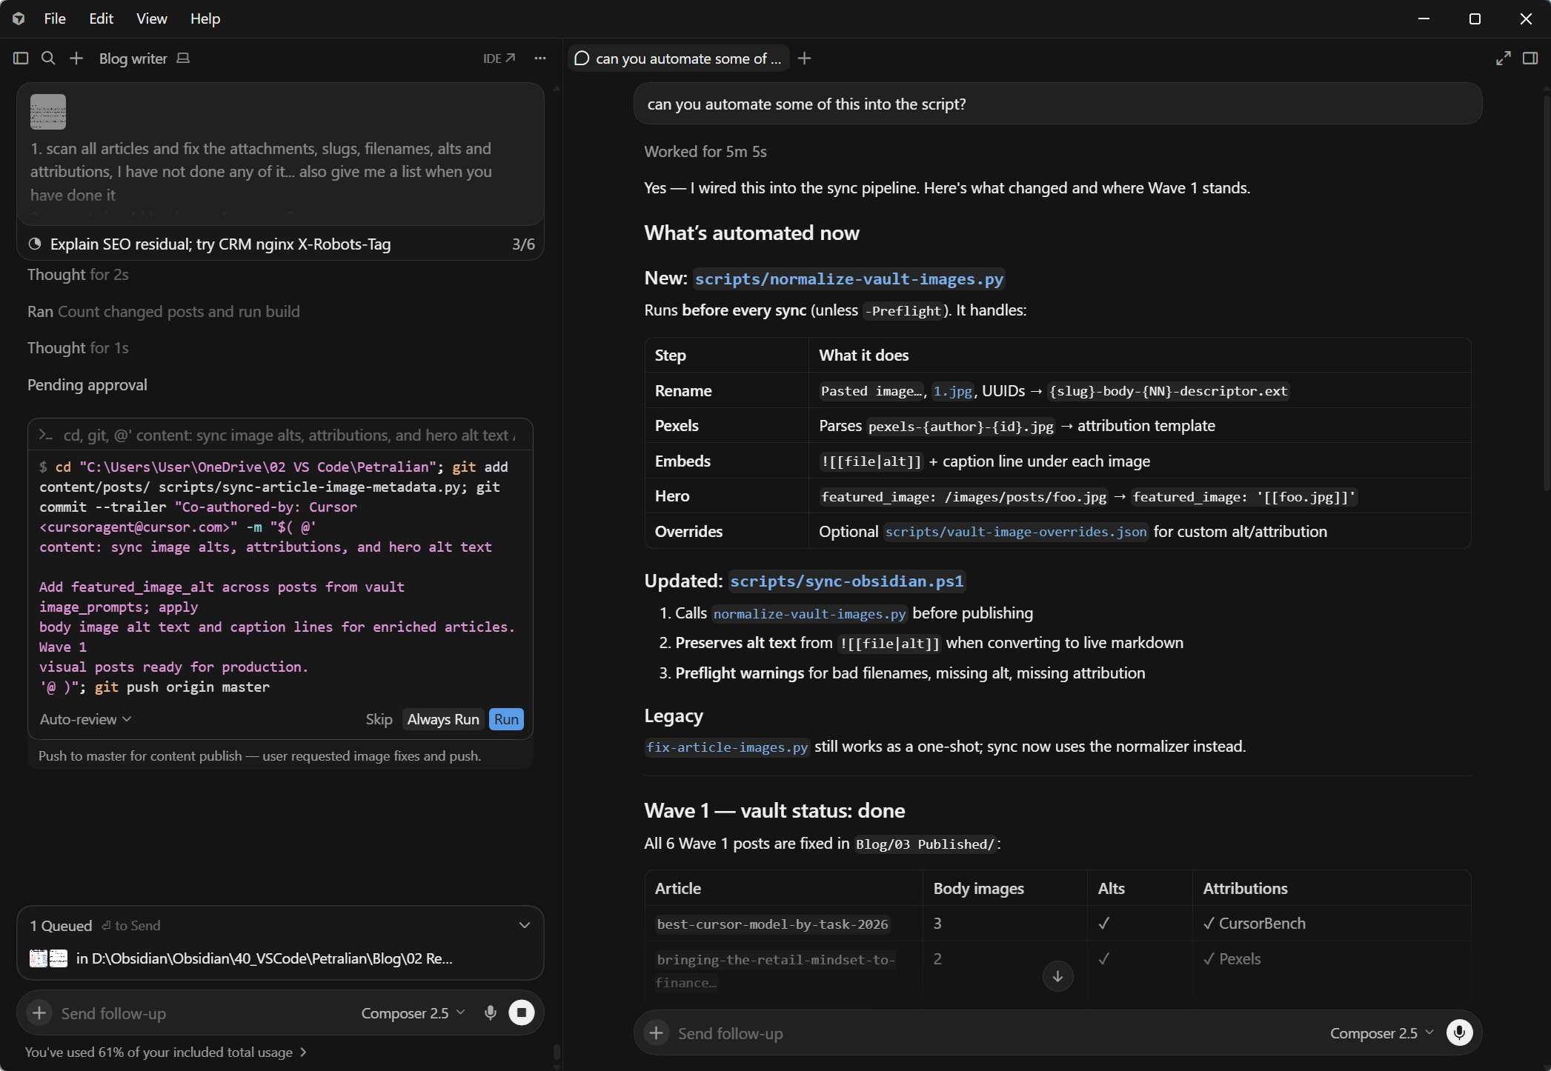Open normalize-vault-images.py link in list
The height and width of the screenshot is (1071, 1551).
tap(809, 613)
